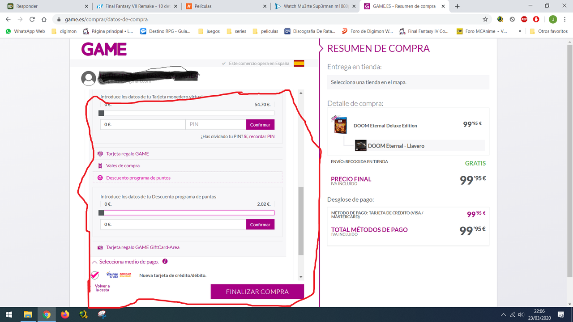Screen dimensions: 573x322
Task: Click 'Selecciona una tienda en el mapa.' text
Action: tap(368, 82)
